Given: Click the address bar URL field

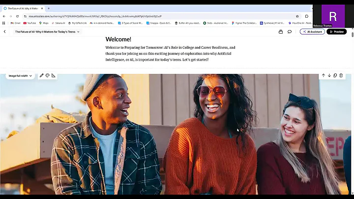Looking at the screenshot, I should click(158, 16).
